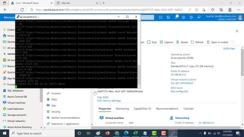The image size is (244, 137).
Task: Open the more commands ellipsis in VM toolbar
Action: 233,42
